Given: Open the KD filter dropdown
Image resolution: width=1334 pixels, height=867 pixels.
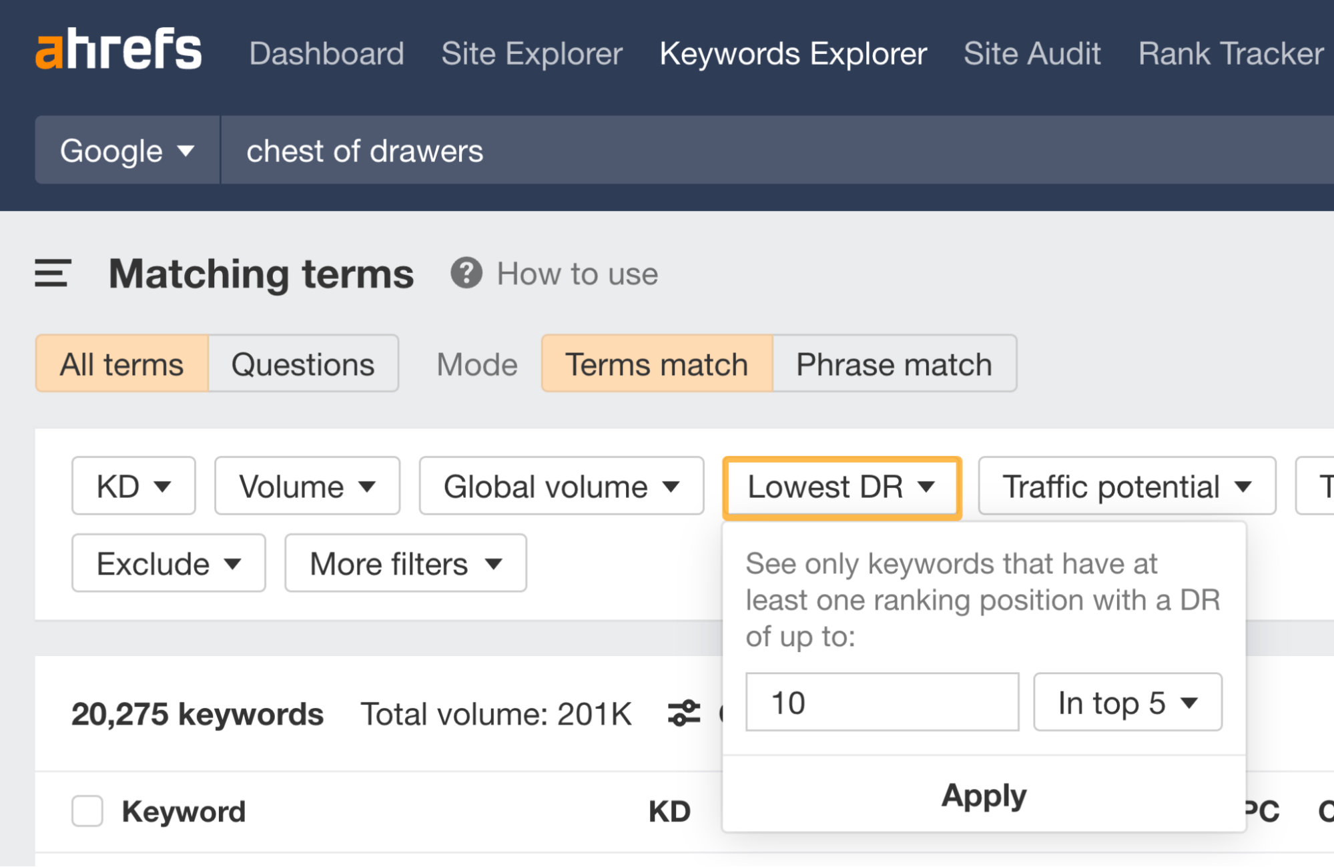Looking at the screenshot, I should [132, 486].
